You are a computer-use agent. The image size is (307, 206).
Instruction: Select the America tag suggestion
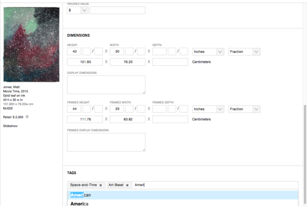pyautogui.click(x=183, y=203)
